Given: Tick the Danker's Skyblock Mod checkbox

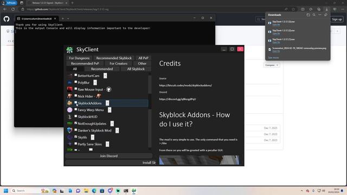Looking at the screenshot, I should pos(76,130).
